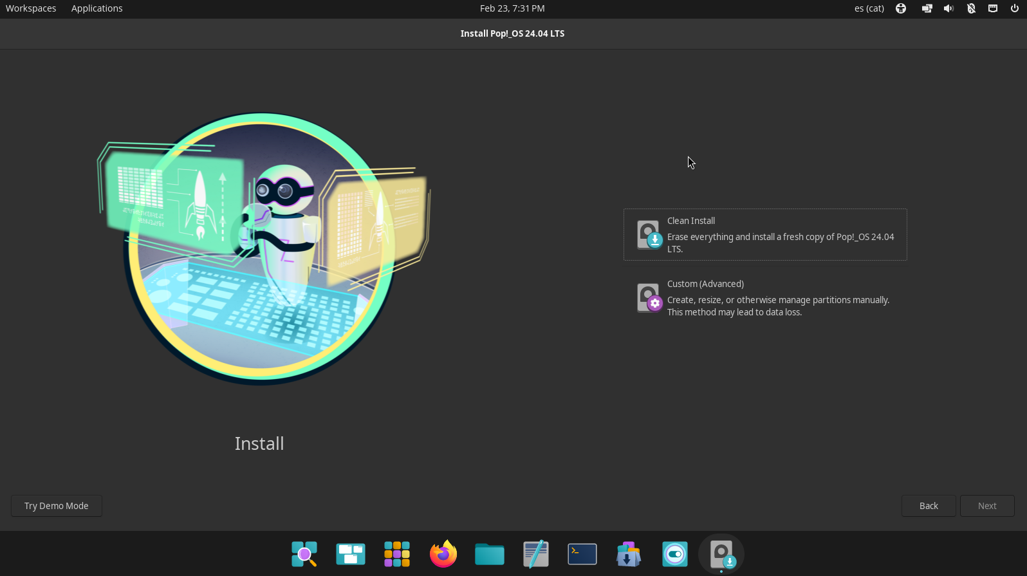Viewport: 1027px width, 576px height.
Task: Open the date and time panel
Action: pyautogui.click(x=512, y=8)
